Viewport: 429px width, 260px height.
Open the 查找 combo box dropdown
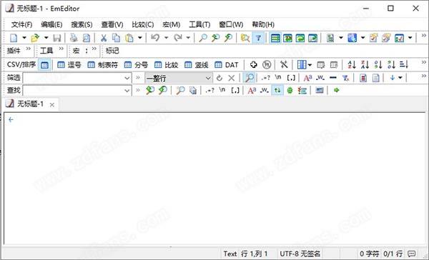point(127,90)
